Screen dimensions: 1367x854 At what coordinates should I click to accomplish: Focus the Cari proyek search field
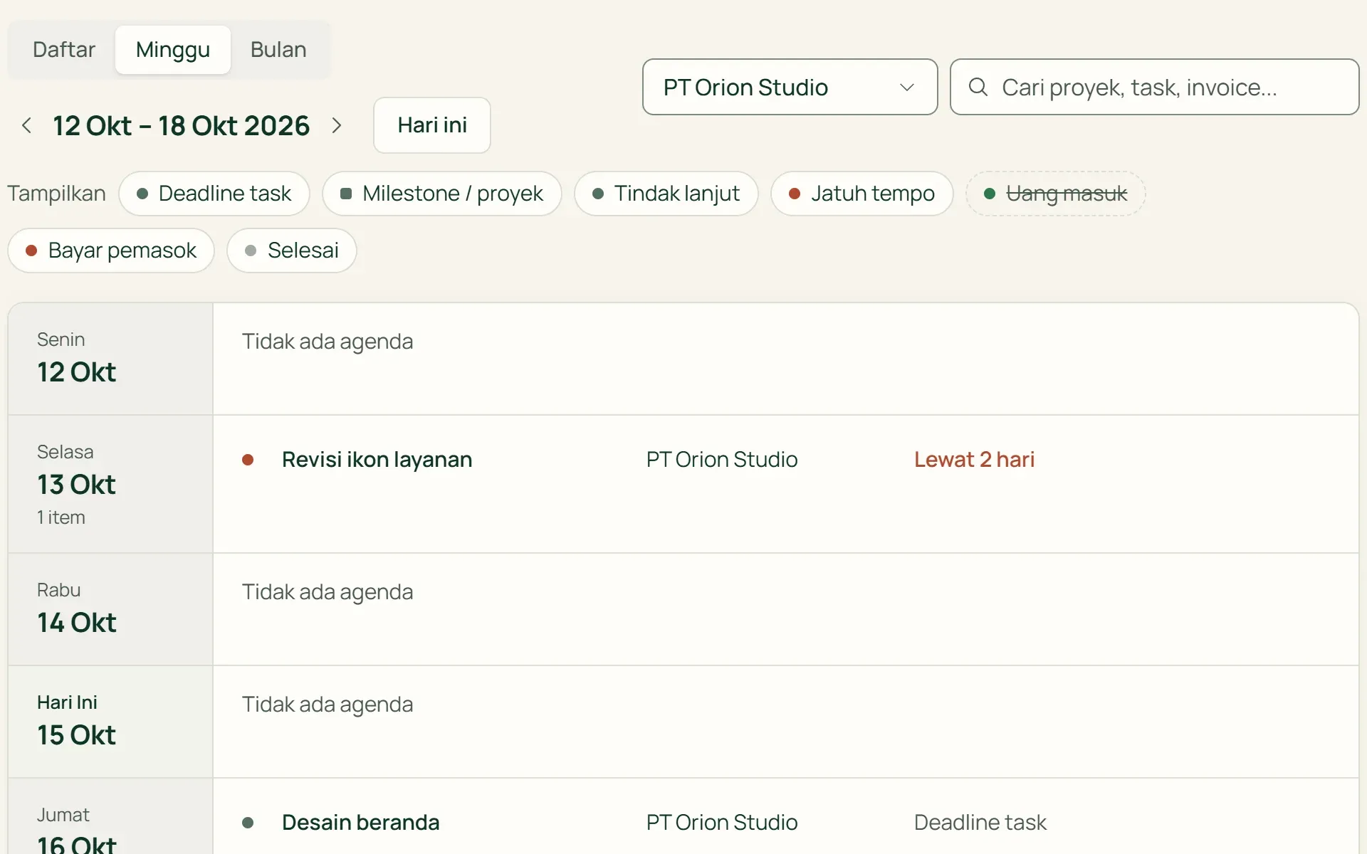click(1155, 87)
